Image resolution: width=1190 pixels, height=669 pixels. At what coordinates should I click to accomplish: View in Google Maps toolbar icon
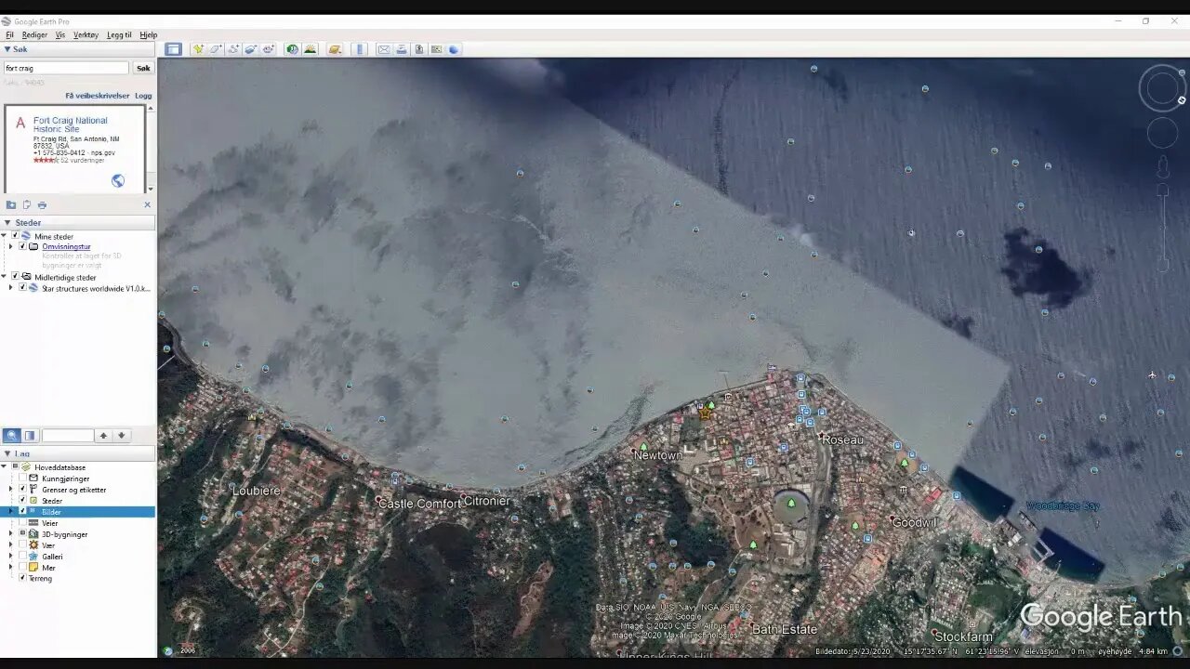click(436, 49)
